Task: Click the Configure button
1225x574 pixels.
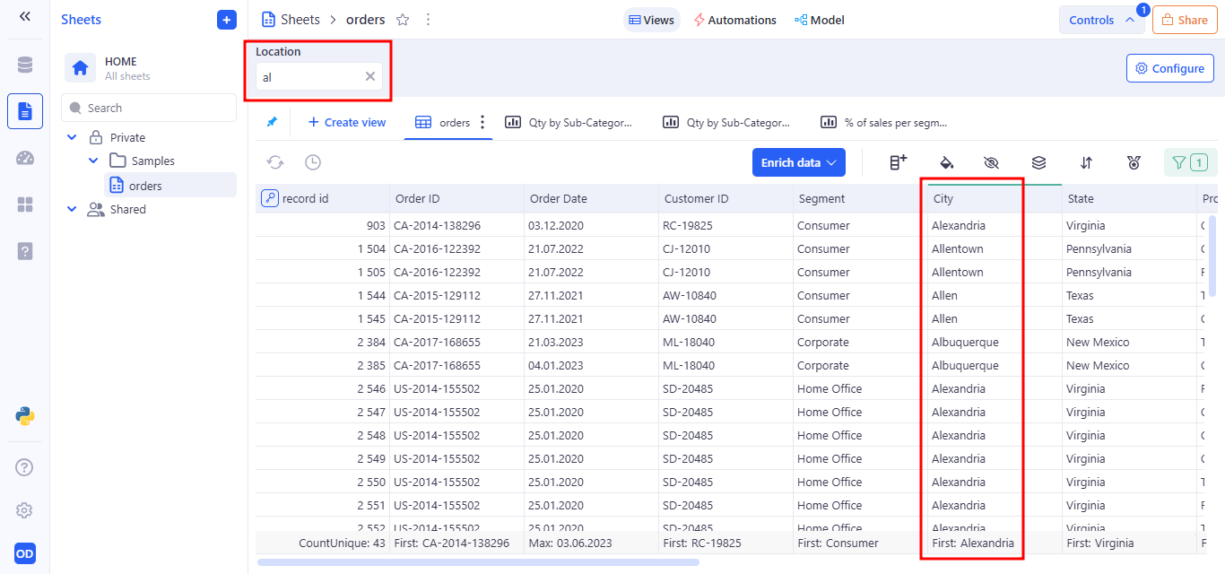Action: (x=1169, y=68)
